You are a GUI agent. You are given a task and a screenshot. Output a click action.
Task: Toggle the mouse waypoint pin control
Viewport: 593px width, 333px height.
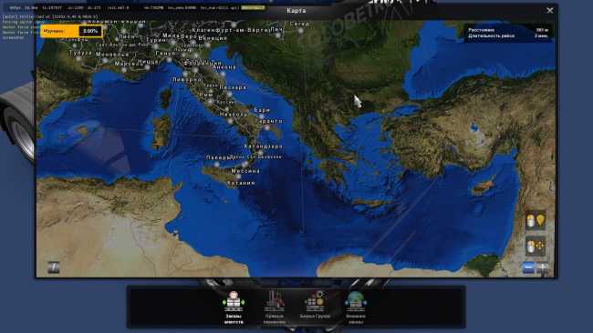point(536,221)
